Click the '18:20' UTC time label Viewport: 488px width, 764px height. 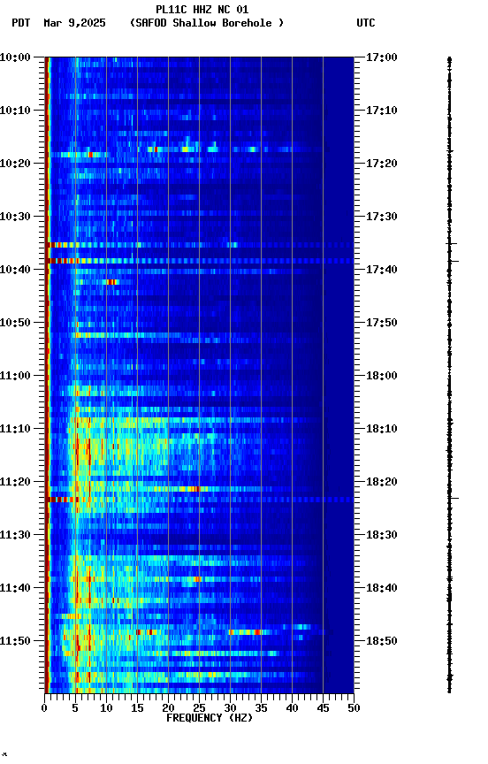point(382,482)
